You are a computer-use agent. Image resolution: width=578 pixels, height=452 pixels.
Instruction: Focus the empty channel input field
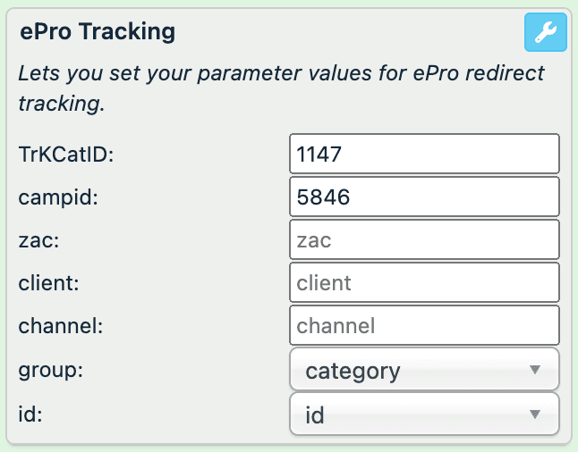coord(425,326)
